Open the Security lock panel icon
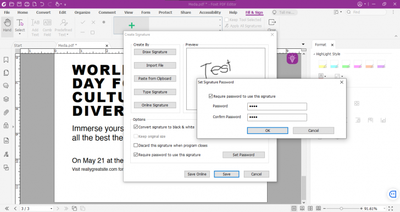 (x=6, y=126)
